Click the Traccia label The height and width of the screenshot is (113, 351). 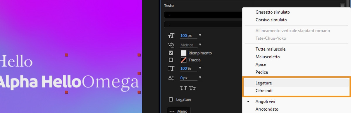click(x=195, y=60)
